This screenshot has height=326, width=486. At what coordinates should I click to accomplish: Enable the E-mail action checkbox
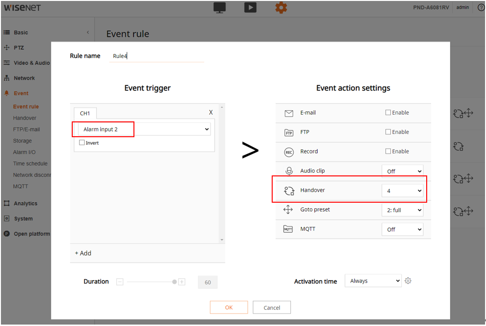(388, 113)
